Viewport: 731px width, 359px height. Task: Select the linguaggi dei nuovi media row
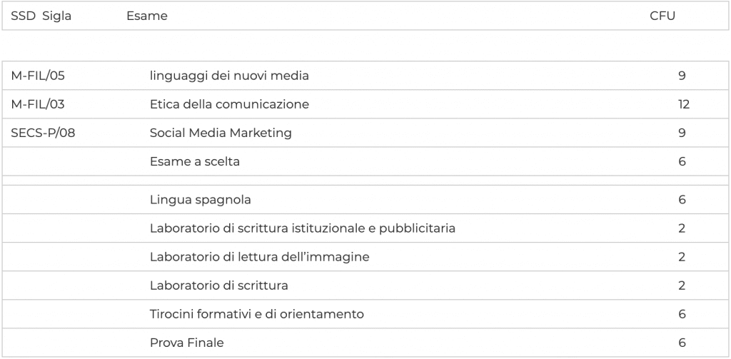(365, 76)
